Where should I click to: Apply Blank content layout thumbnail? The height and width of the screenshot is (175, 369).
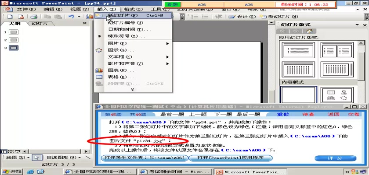(298, 94)
